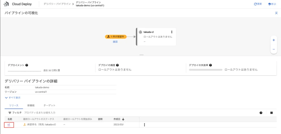
Task: Click the 確認 review link
Action: [x=115, y=42]
